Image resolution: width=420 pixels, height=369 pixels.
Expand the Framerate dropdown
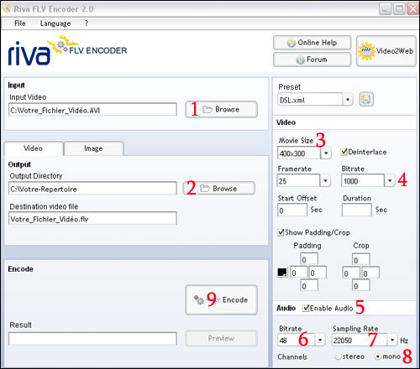click(x=325, y=180)
